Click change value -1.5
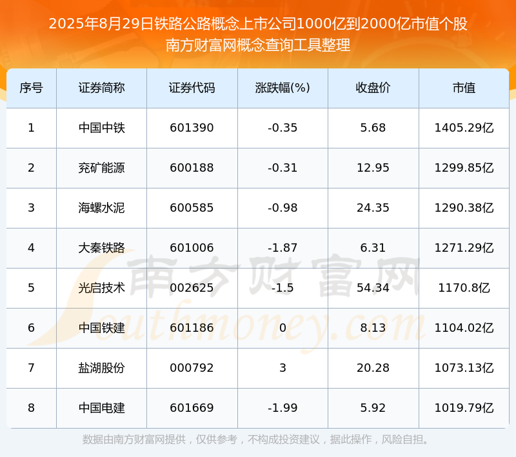Viewport: 516px width, 457px height. point(283,288)
